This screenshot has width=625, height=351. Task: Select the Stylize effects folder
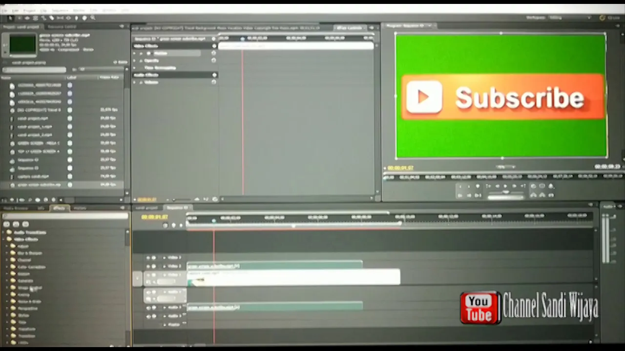[x=23, y=315]
